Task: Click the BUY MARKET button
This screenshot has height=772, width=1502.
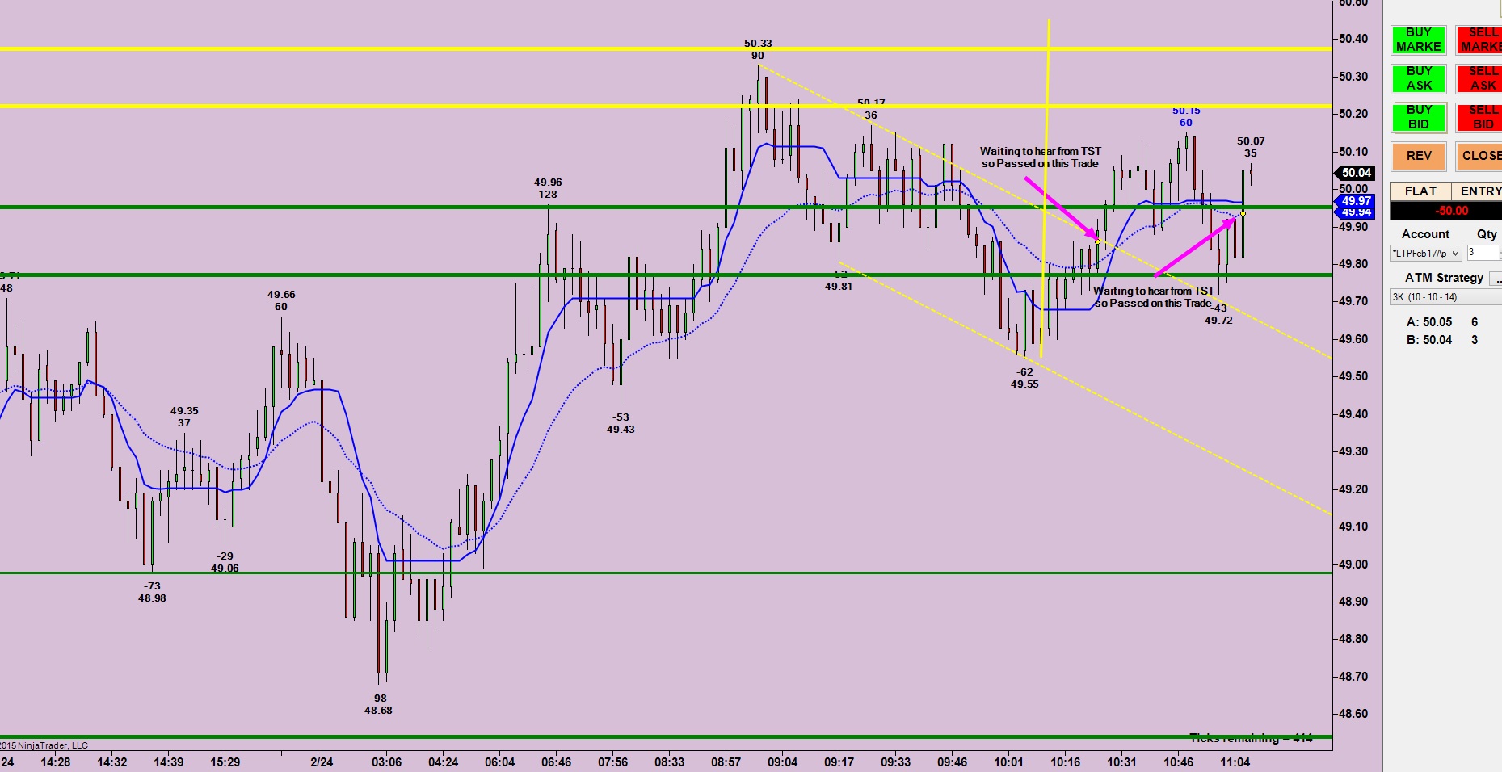Action: (1418, 40)
